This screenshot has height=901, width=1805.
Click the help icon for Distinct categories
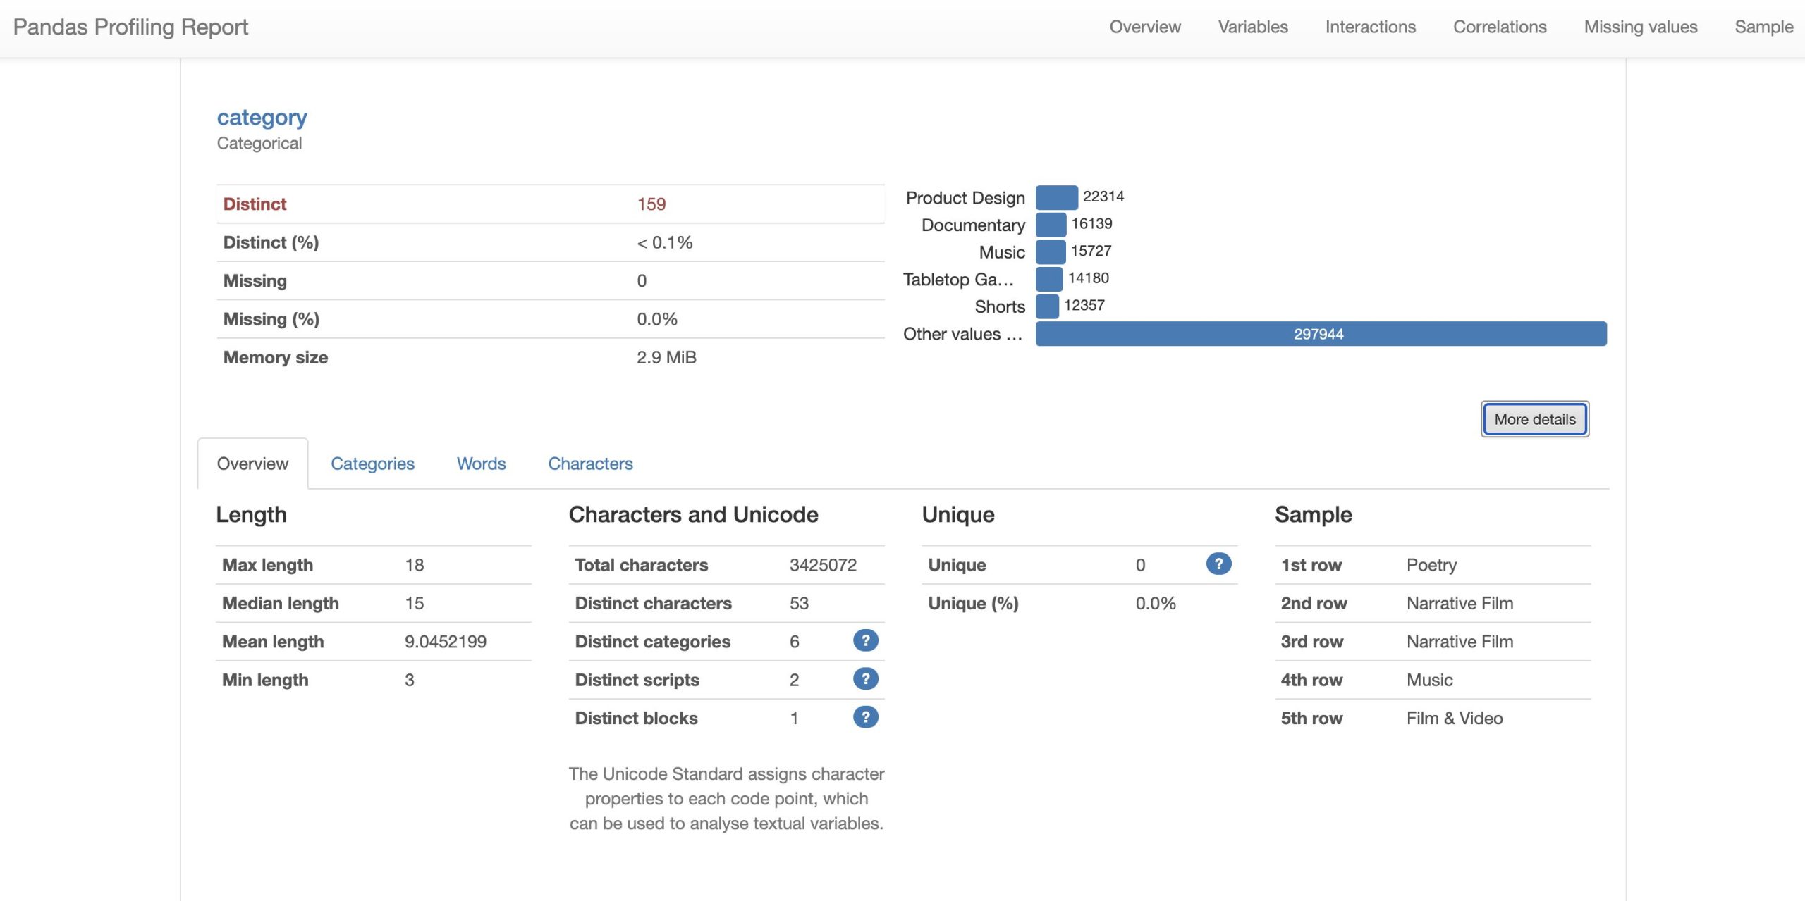865,640
